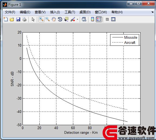Click the dock figure arrow in menu bar

(152, 12)
